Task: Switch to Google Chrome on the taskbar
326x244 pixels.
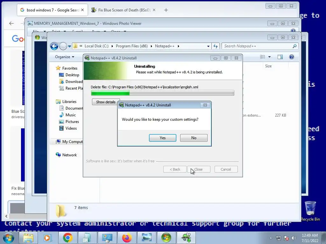Action: pos(68,238)
